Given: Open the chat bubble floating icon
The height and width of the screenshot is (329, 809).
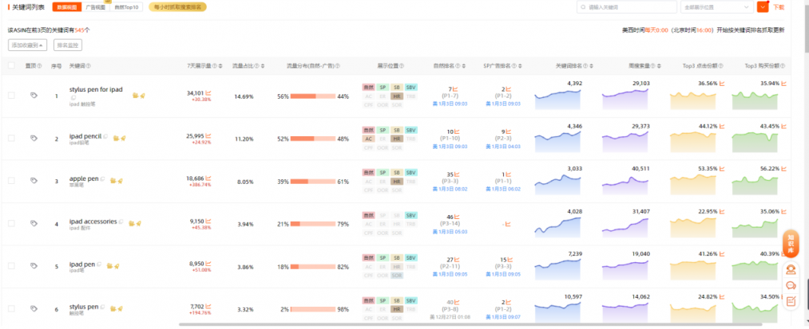Looking at the screenshot, I should 791,285.
